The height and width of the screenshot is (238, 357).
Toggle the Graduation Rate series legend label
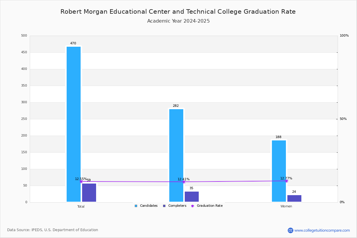210,206
